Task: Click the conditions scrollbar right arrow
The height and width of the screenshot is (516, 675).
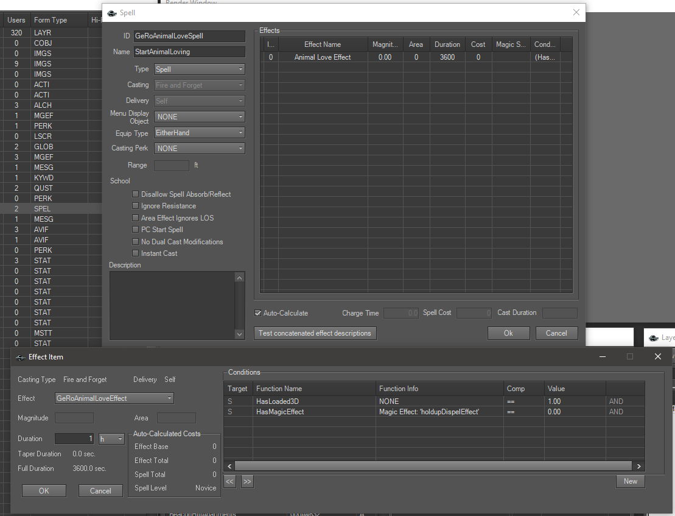Action: (x=639, y=466)
